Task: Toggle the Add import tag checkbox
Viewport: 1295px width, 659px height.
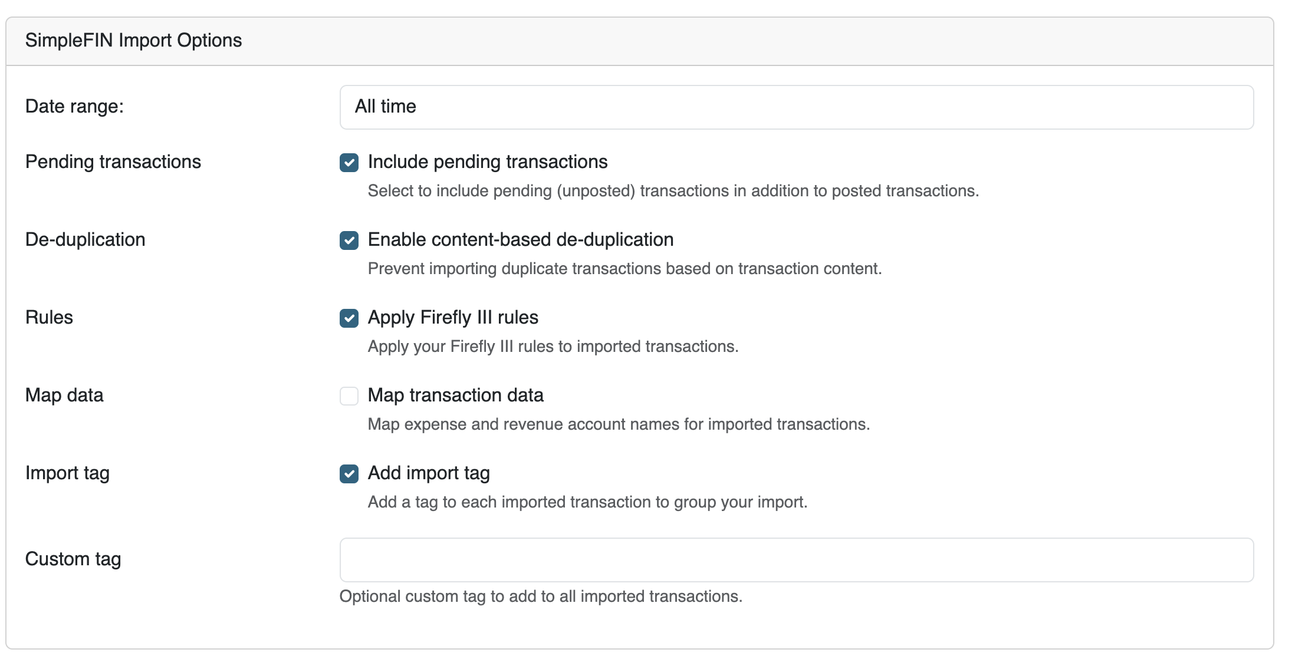Action: [349, 474]
